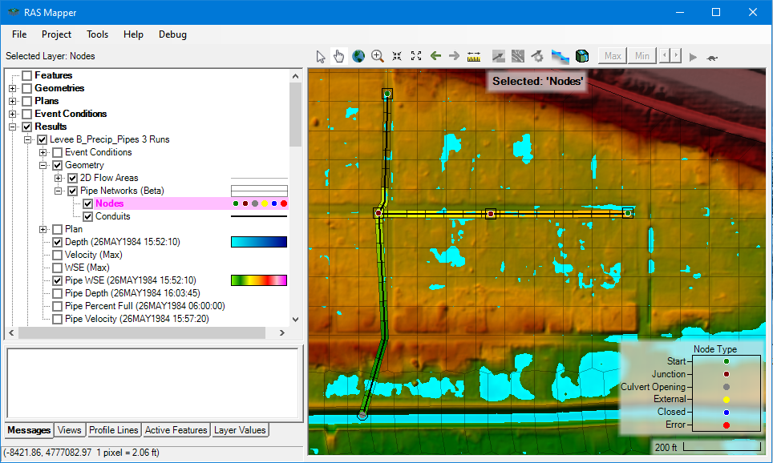The image size is (773, 463).
Task: Select the zoom-in magnifier tool
Action: tap(378, 56)
